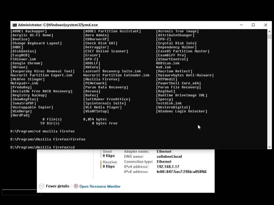Click the [EaseUS Partition Master] entry

[x=183, y=51]
